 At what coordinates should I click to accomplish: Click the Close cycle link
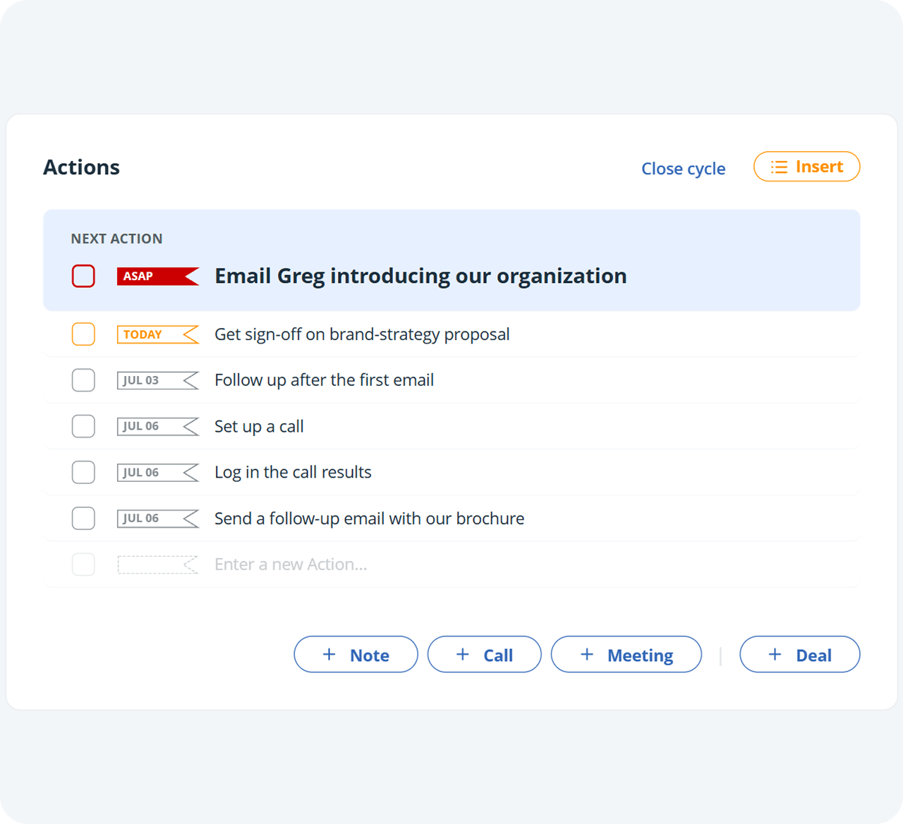point(683,169)
